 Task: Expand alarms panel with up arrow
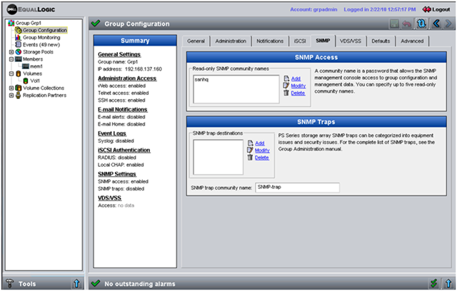[448, 283]
